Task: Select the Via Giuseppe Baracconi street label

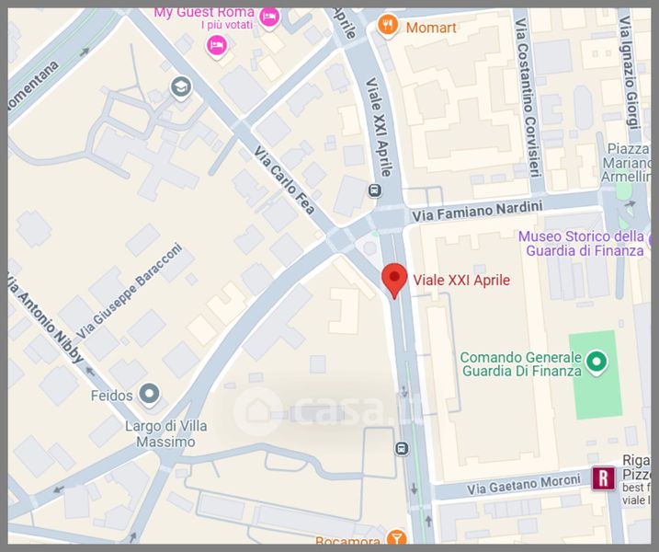Action: 130,291
